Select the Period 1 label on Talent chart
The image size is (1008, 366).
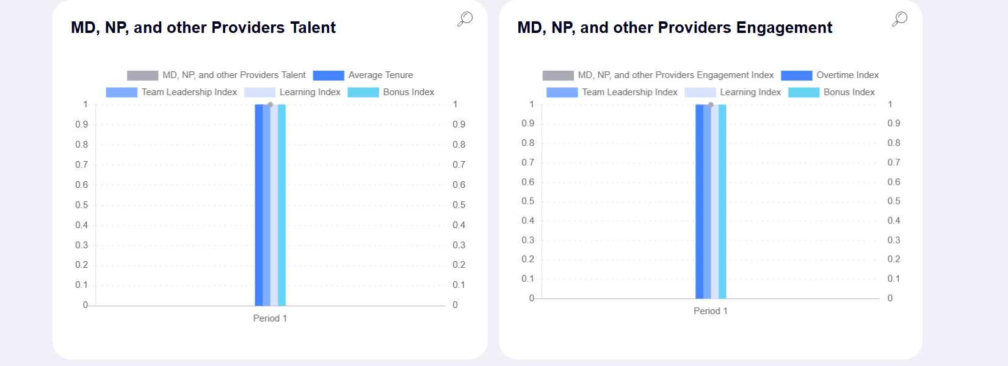270,318
